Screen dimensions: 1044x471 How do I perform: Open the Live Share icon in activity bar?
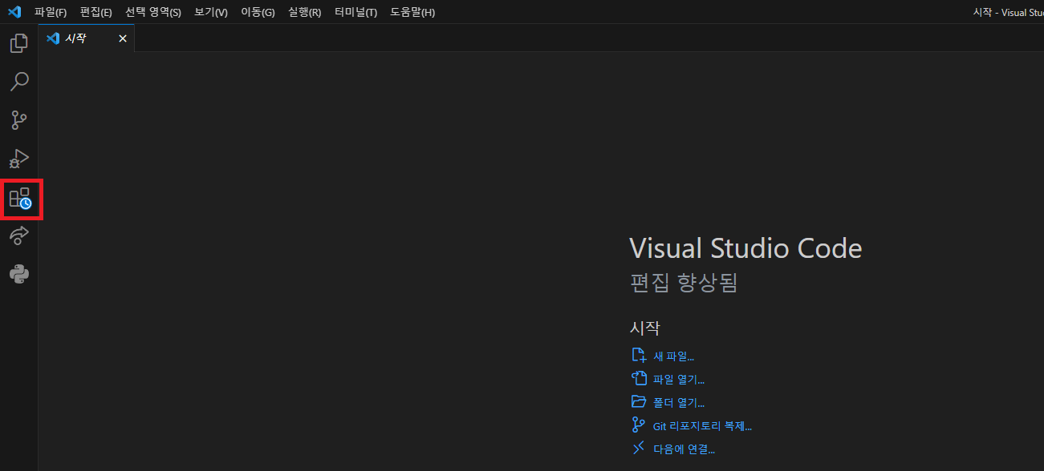click(x=19, y=235)
